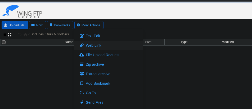Switch to list view icon
Viewport: 252px width, 109px height.
pos(4,35)
